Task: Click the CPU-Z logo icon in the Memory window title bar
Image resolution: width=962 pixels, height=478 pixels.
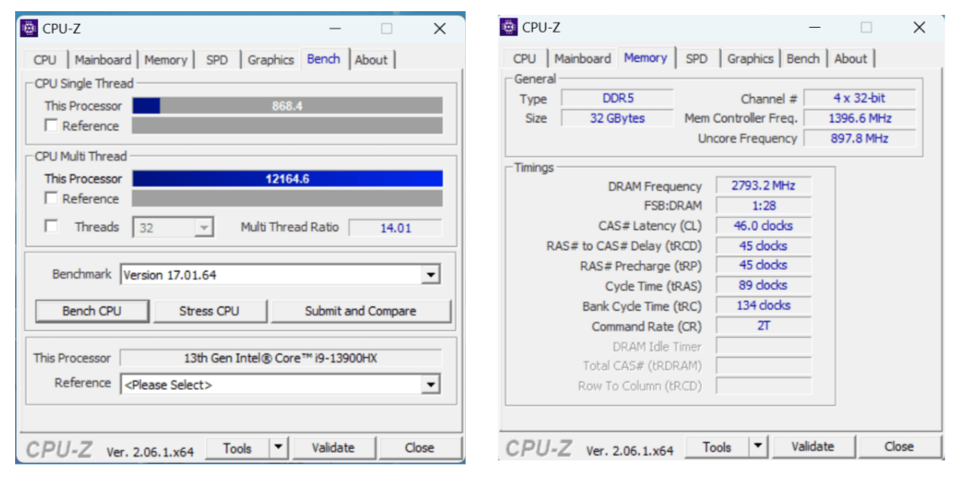Action: [509, 27]
